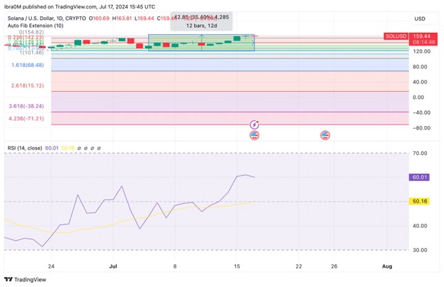Click 70.00 on the RSI axis

coord(421,153)
